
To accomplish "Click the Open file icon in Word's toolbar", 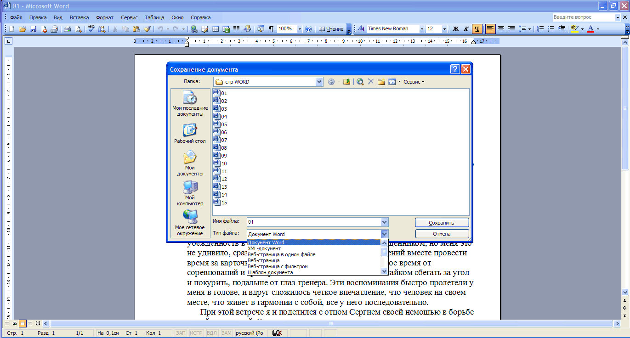I will coord(22,29).
